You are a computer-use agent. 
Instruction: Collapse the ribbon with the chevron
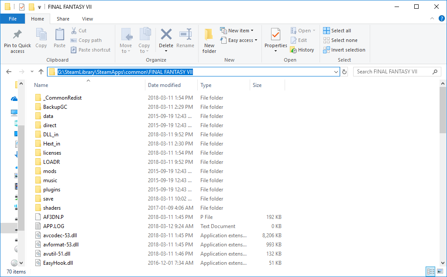432,18
